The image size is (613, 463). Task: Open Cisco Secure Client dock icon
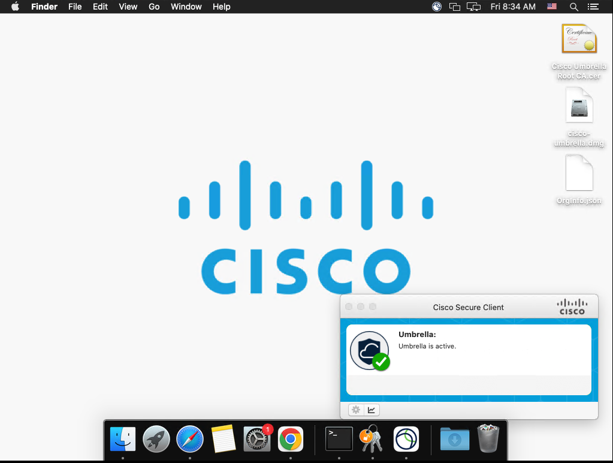tap(406, 439)
